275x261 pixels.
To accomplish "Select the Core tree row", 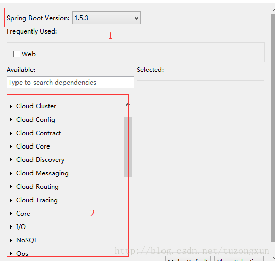I will (x=23, y=214).
